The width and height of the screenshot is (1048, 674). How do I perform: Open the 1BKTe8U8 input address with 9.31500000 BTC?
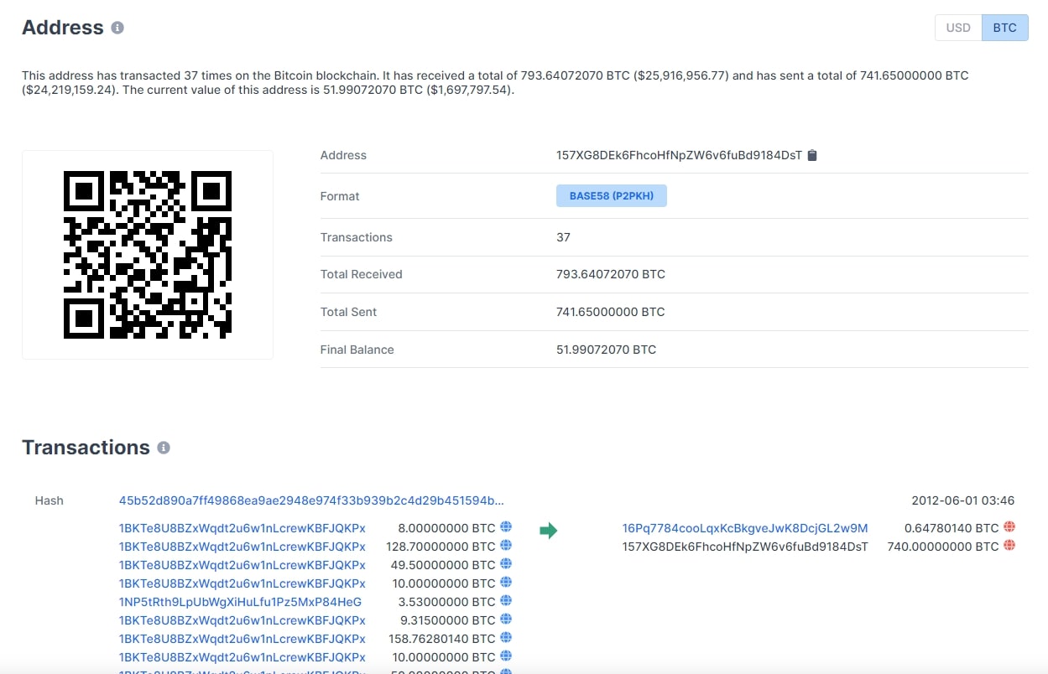pos(242,620)
